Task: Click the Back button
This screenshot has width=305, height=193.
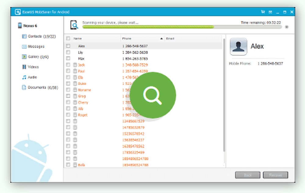Action: [x=247, y=175]
